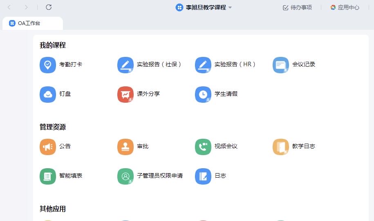Open 实验报告（HR） app icon
The height and width of the screenshot is (221, 374).
[203, 65]
